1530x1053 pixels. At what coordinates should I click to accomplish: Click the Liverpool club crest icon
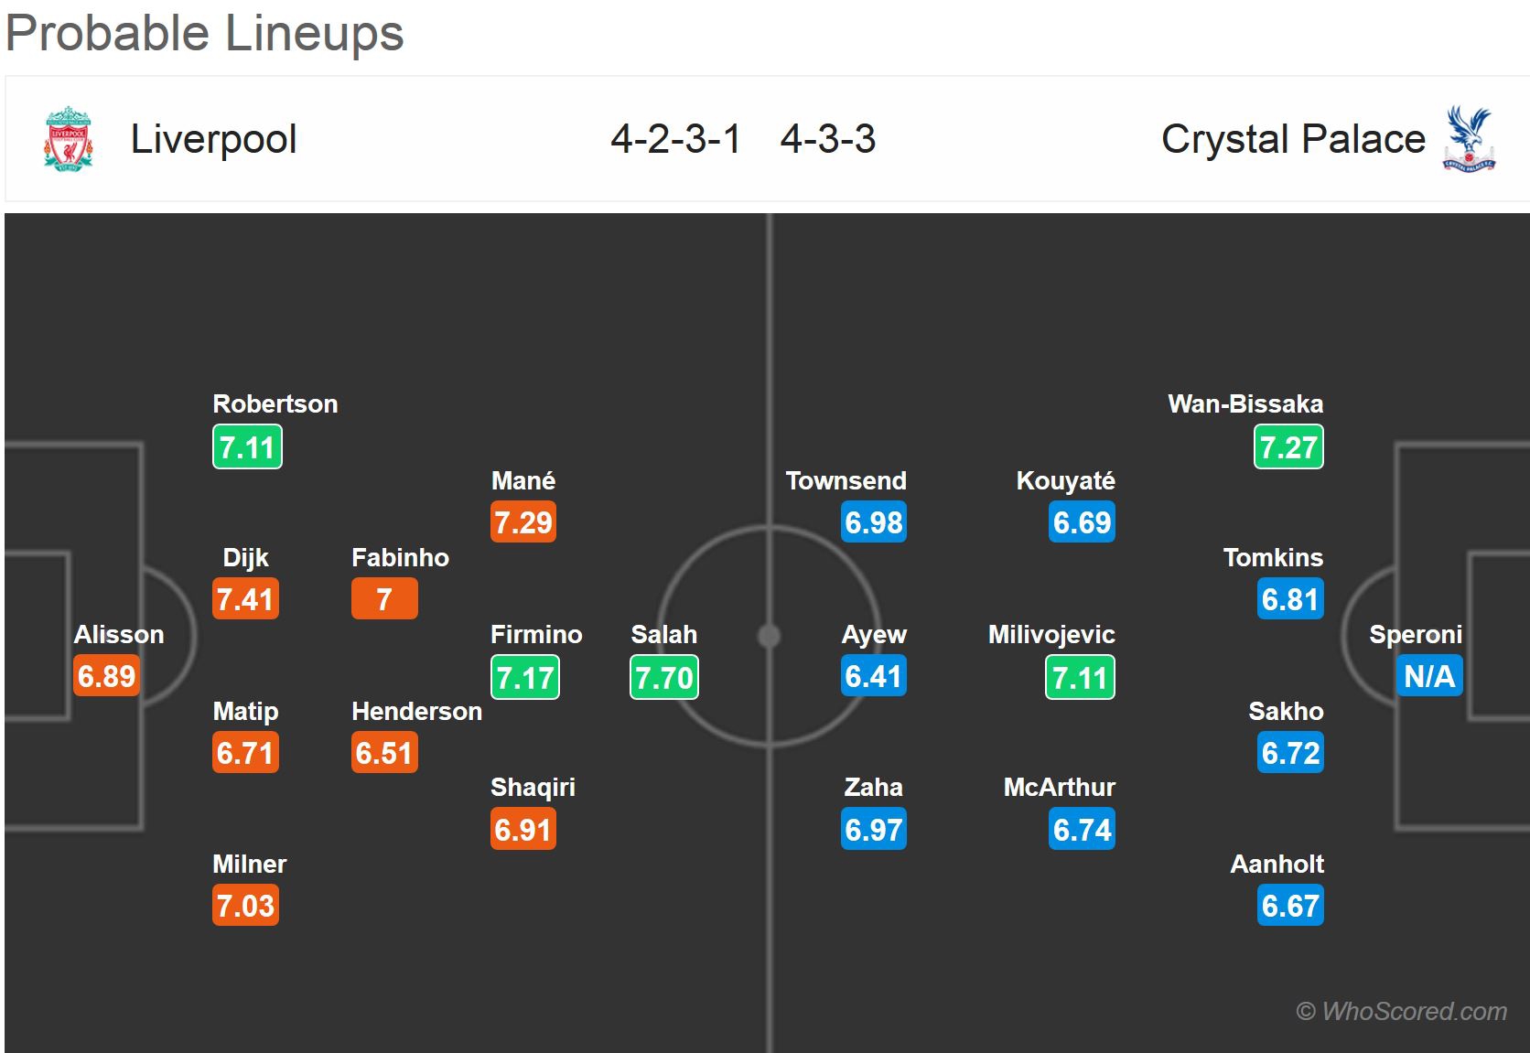coord(69,139)
